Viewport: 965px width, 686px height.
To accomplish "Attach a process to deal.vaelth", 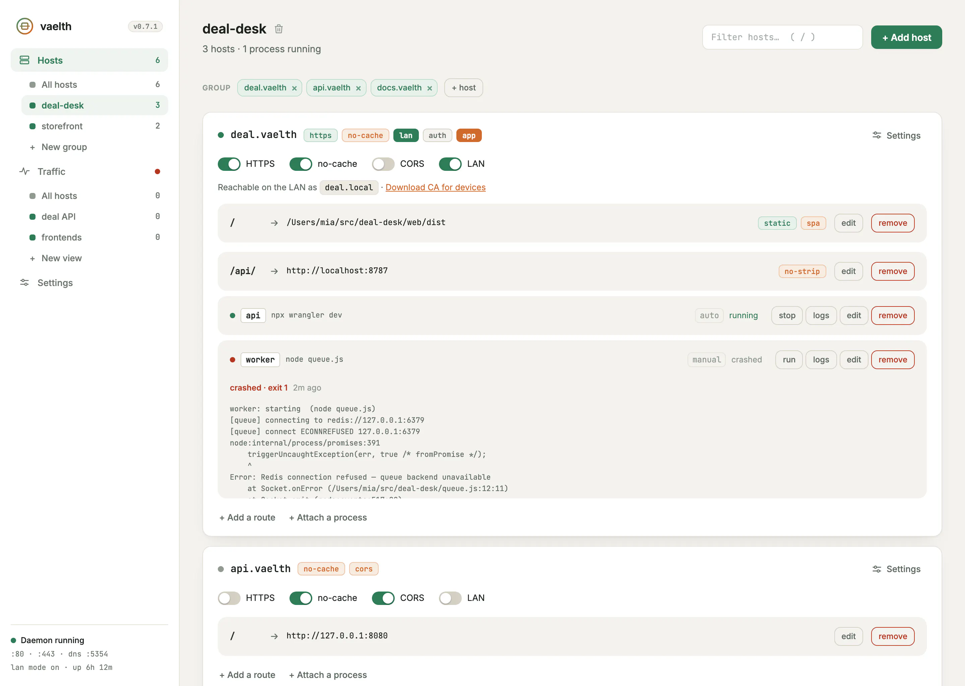I will pyautogui.click(x=328, y=518).
